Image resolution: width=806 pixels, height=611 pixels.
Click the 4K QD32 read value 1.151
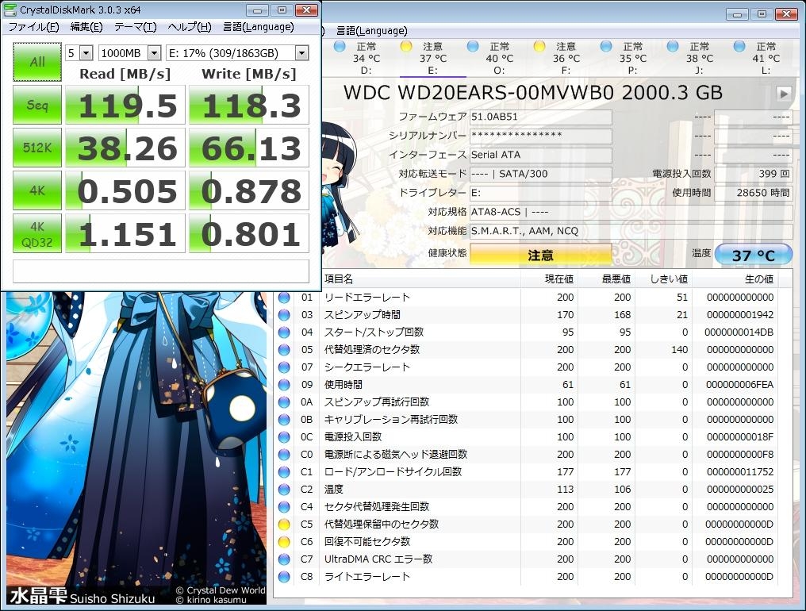tap(125, 234)
